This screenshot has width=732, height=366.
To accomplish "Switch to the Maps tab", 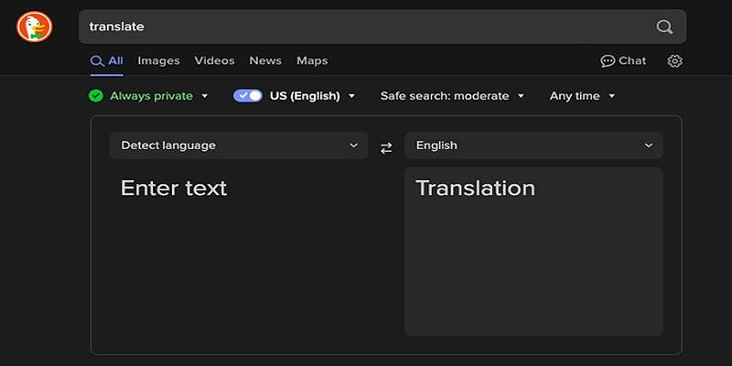I will [312, 61].
